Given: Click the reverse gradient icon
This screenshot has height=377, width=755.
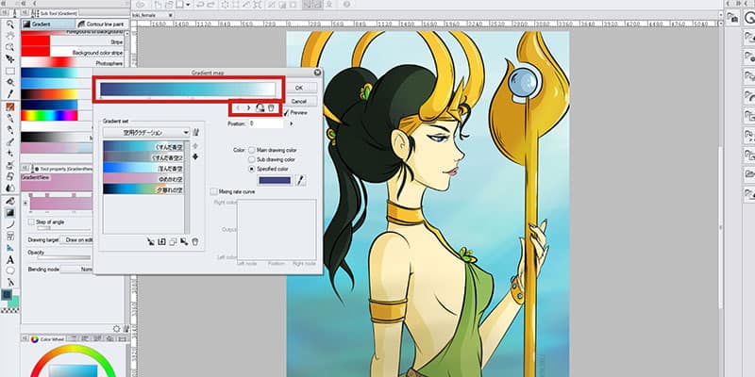Looking at the screenshot, I should tap(260, 108).
